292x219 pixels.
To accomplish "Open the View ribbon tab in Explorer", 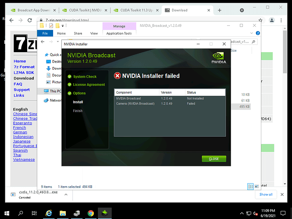I will (x=94, y=33).
